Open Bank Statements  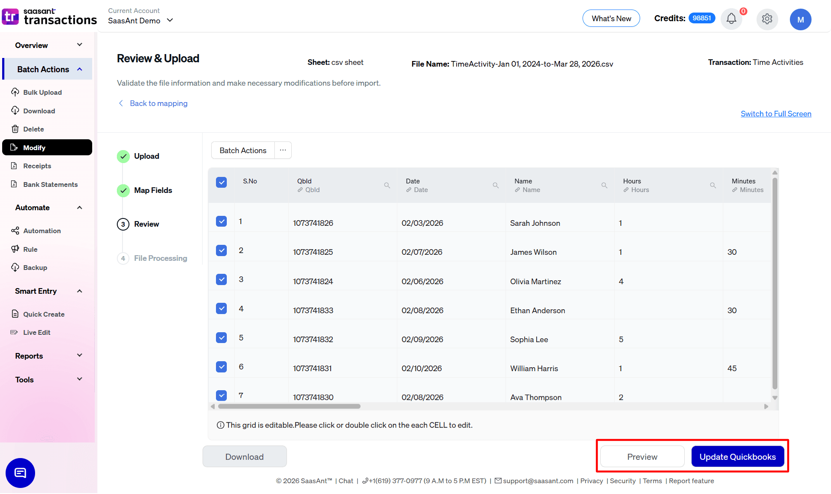click(x=50, y=184)
